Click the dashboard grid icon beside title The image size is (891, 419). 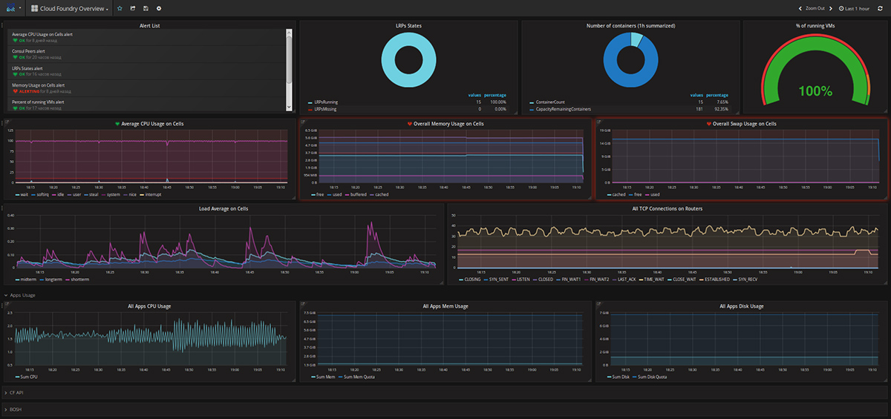(x=34, y=8)
